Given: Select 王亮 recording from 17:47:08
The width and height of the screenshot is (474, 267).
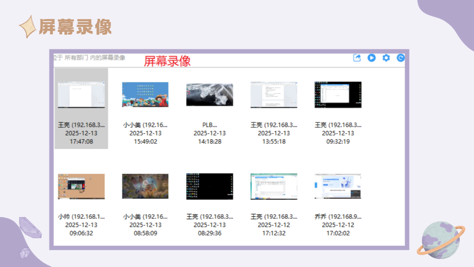Looking at the screenshot, I should click(x=82, y=108).
